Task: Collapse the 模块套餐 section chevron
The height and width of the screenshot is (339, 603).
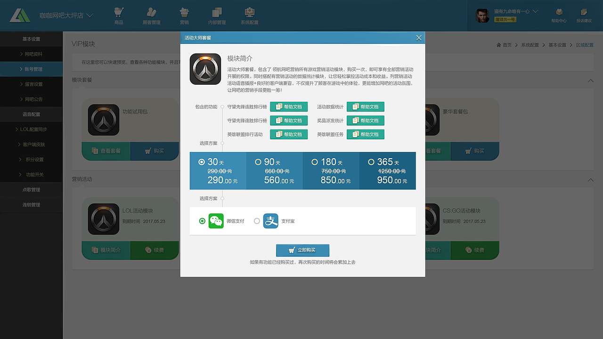Action: pyautogui.click(x=590, y=81)
